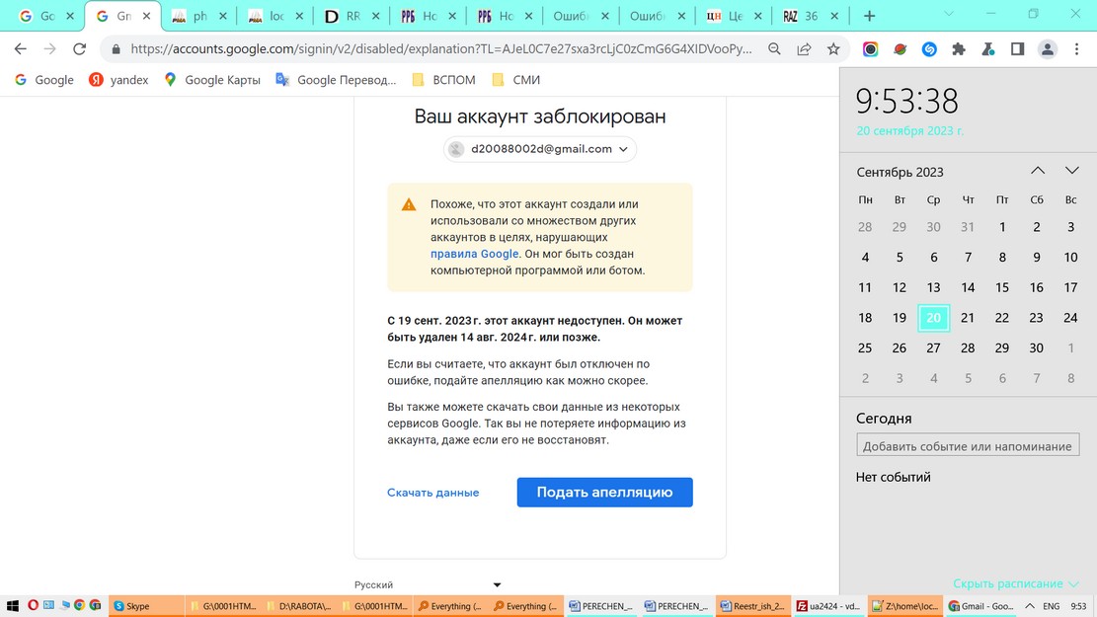Viewport: 1097px width, 617px height.
Task: Click the date link 20 сентября 2023 г.
Action: click(909, 131)
